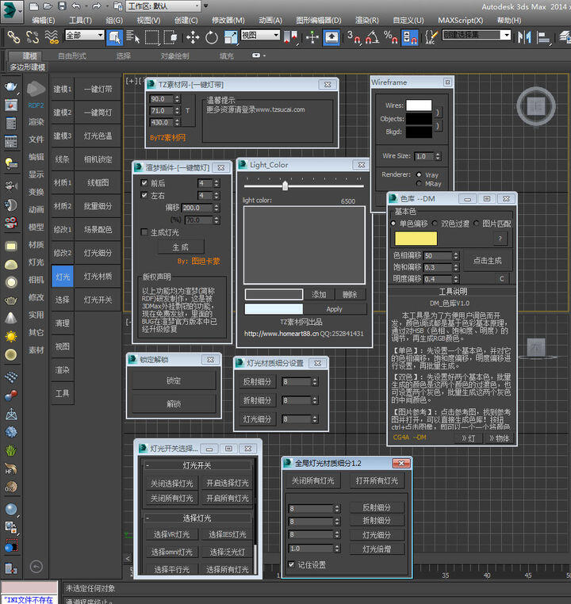Click the Select Object arrow tool

114,36
